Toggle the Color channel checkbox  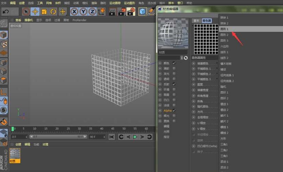pos(174,63)
